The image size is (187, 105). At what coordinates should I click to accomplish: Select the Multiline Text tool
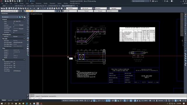28,53
